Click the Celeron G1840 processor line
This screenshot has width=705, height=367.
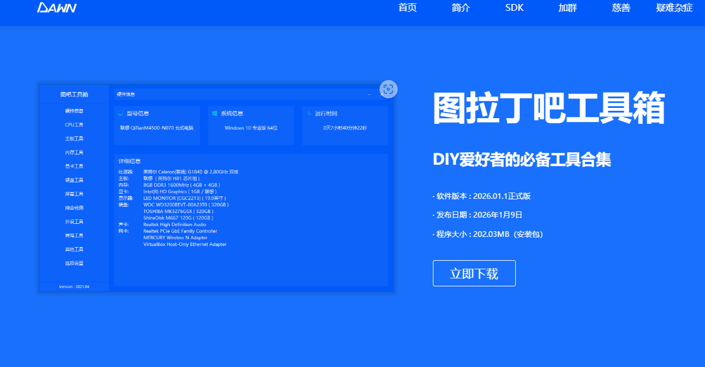pos(191,172)
